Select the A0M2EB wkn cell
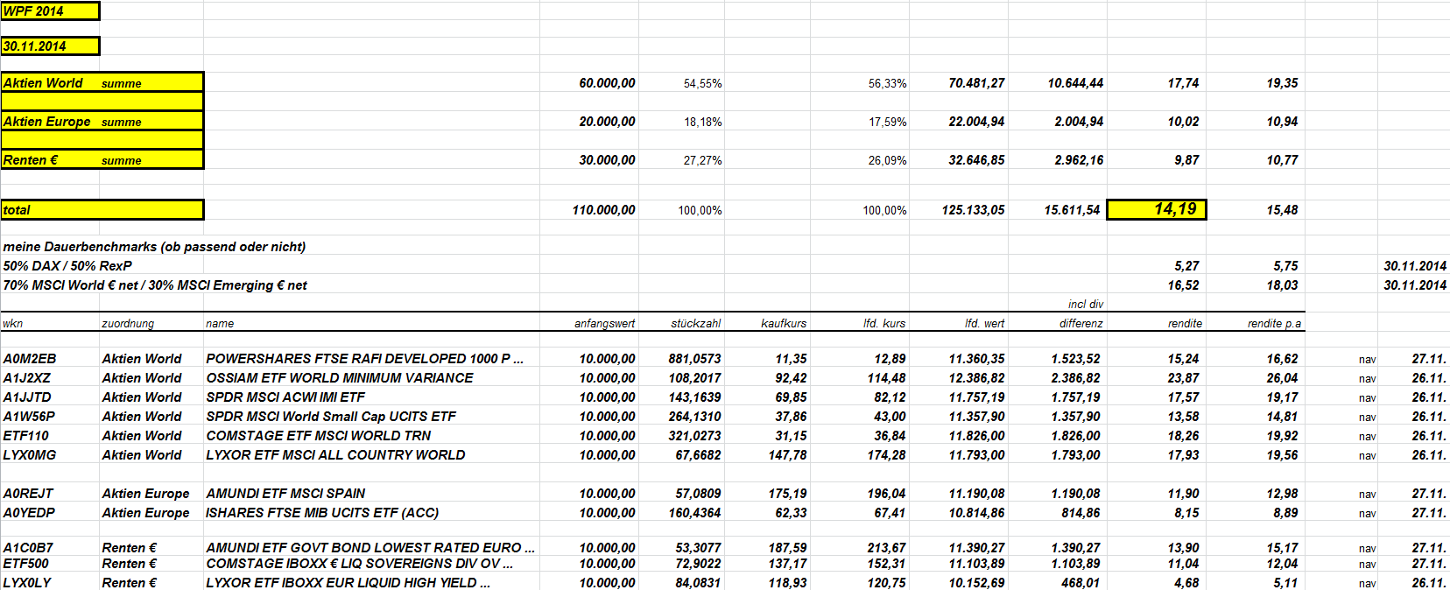The width and height of the screenshot is (1450, 590). pyautogui.click(x=30, y=359)
